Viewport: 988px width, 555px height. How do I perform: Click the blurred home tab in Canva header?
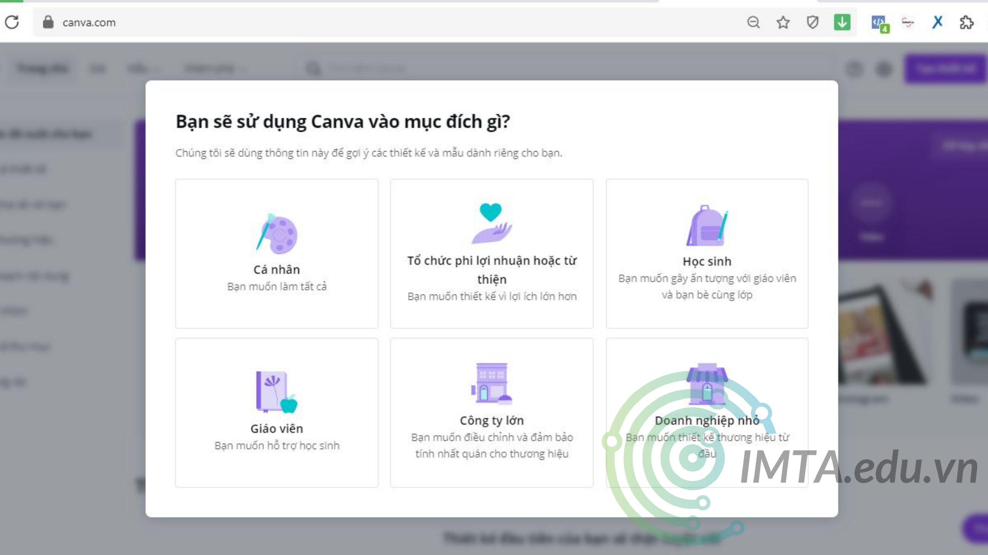(x=43, y=69)
